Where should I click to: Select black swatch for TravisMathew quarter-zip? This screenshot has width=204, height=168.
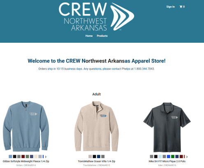click(94, 156)
